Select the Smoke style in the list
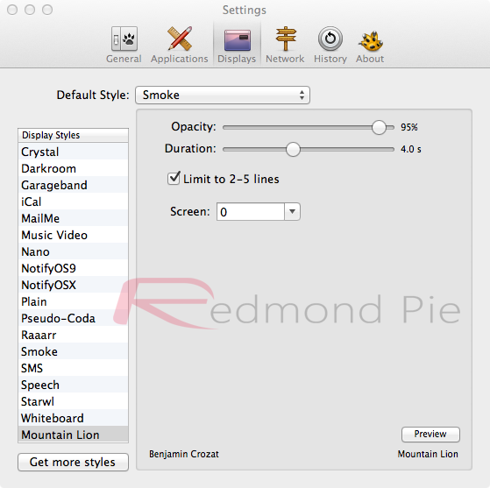Viewport: 490px width, 488px height. (x=73, y=351)
